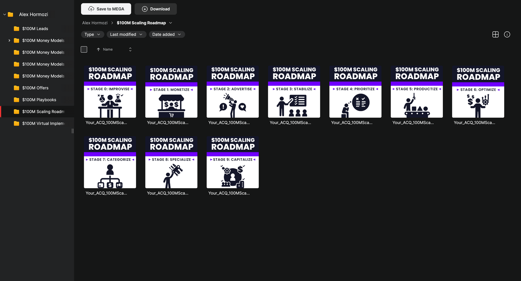Click the Alex Hormozi root folder icon
The image size is (521, 281).
(11, 14)
